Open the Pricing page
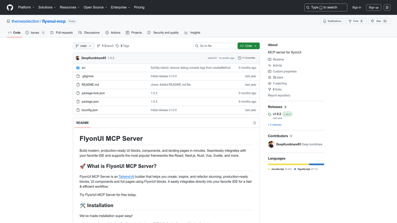Viewport: 397px width, 223px height. click(x=139, y=7)
